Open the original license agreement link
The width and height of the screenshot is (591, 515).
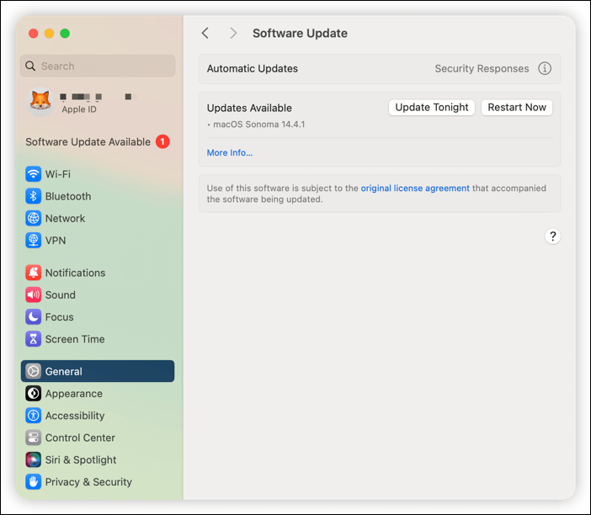[415, 188]
